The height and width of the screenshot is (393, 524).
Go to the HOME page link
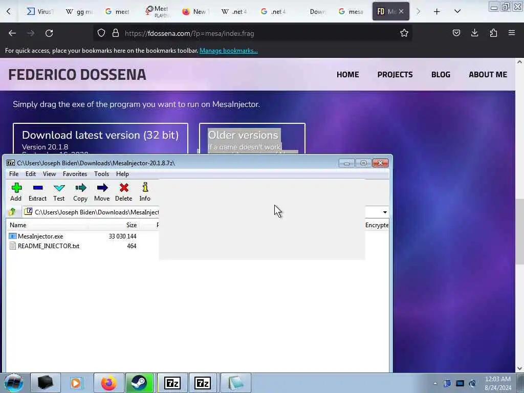click(x=347, y=75)
